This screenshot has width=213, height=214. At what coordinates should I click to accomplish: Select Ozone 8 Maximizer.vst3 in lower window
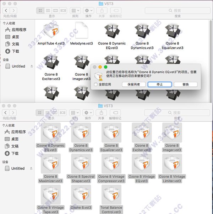[51, 163]
